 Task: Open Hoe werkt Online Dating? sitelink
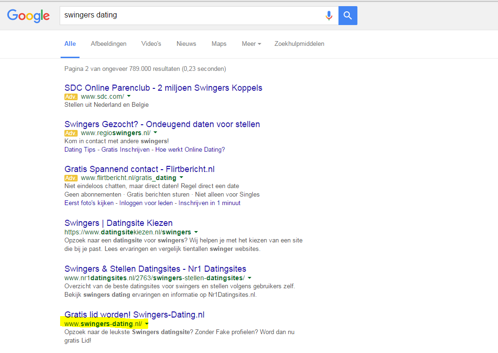pyautogui.click(x=190, y=149)
